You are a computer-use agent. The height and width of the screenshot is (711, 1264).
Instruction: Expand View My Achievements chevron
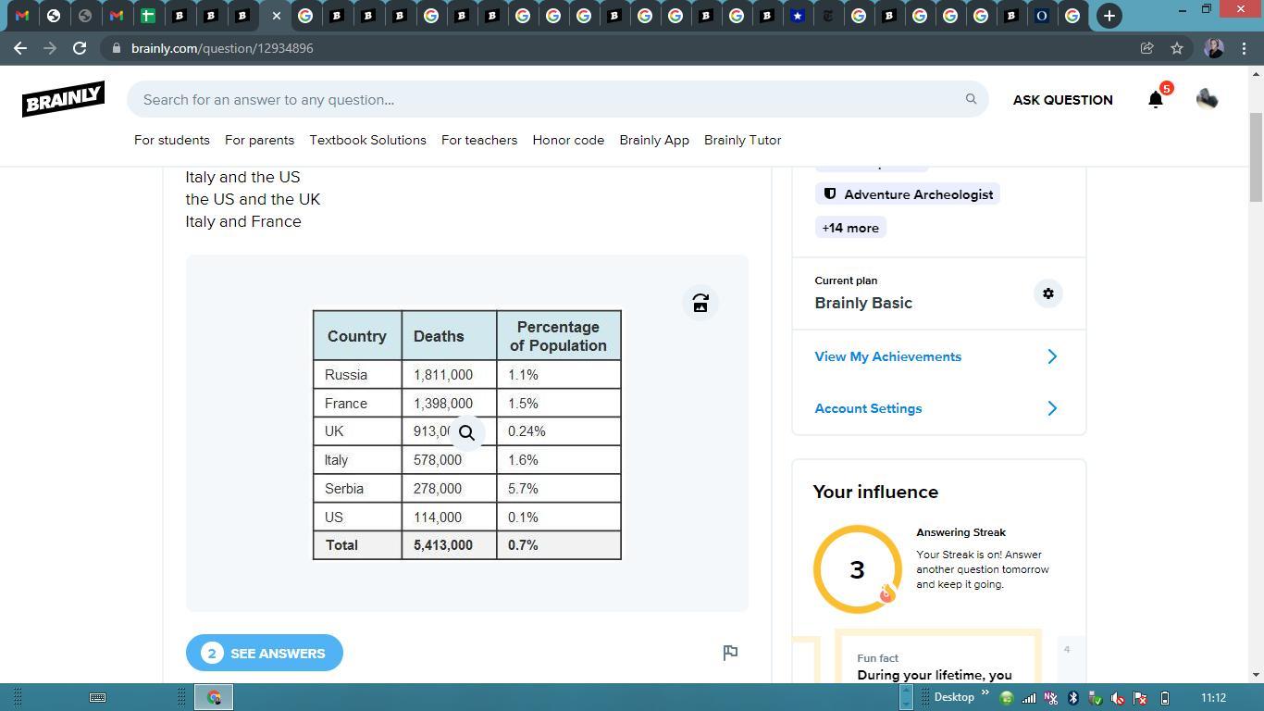[1051, 356]
